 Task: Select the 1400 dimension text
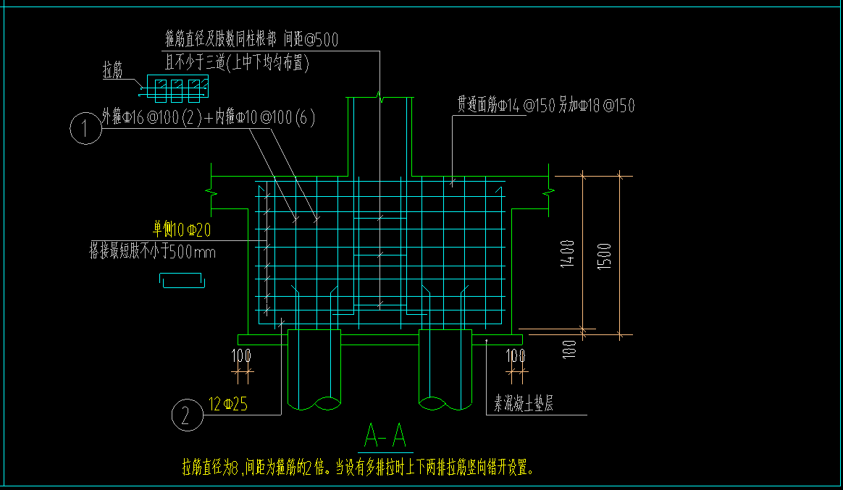click(567, 254)
